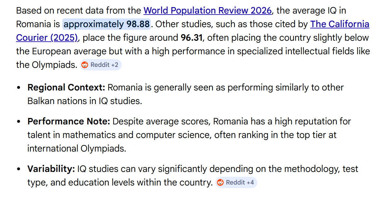The height and width of the screenshot is (201, 388).
Task: Select the "Variability:" heading
Action: [51, 169]
